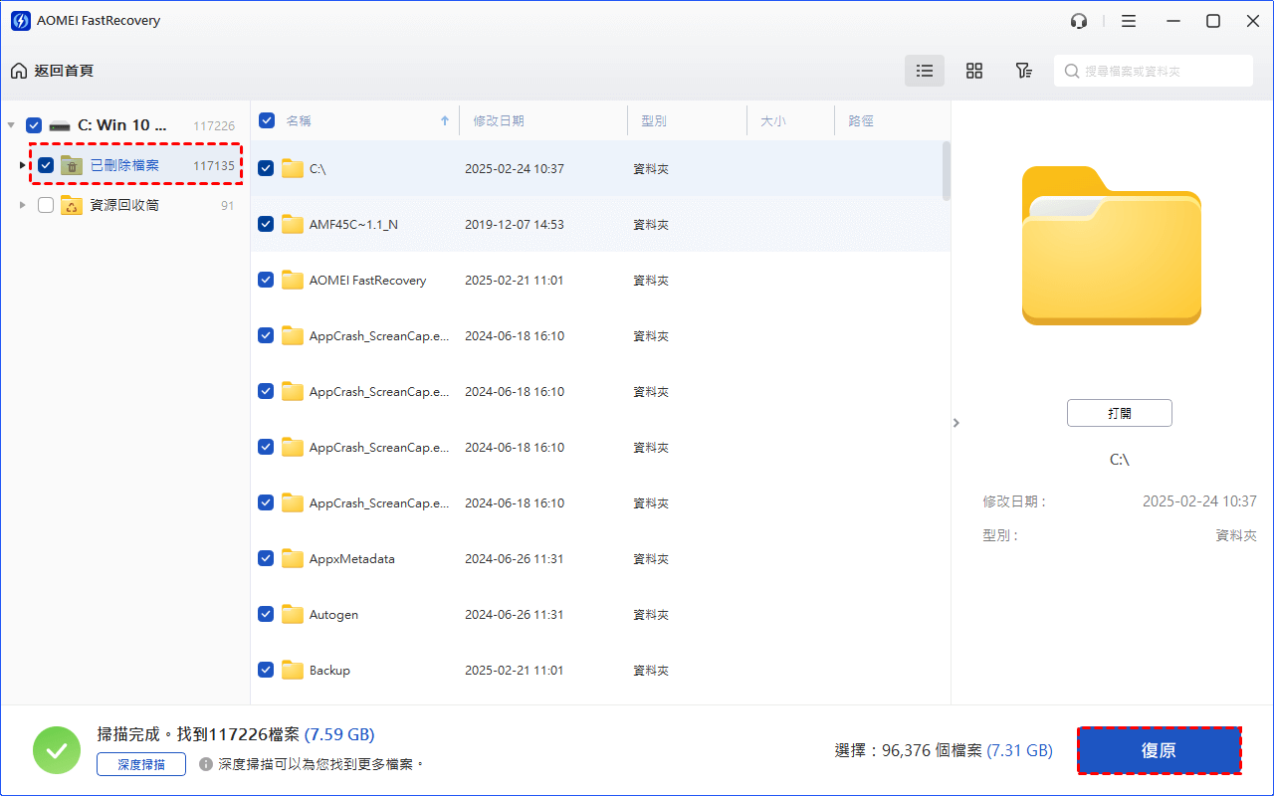Viewport: 1274px width, 796px height.
Task: Switch to grid thumbnail view icon
Action: (x=974, y=71)
